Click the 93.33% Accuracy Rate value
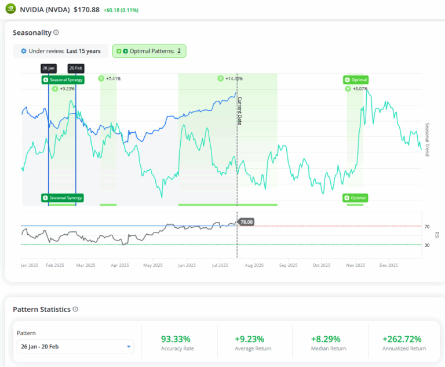Image resolution: width=445 pixels, height=367 pixels. (176, 339)
